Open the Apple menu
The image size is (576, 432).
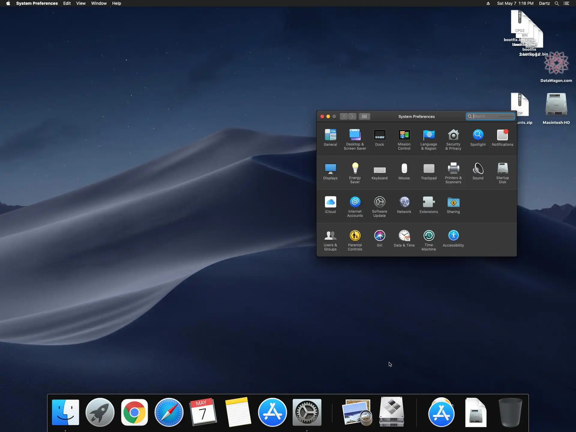point(8,3)
